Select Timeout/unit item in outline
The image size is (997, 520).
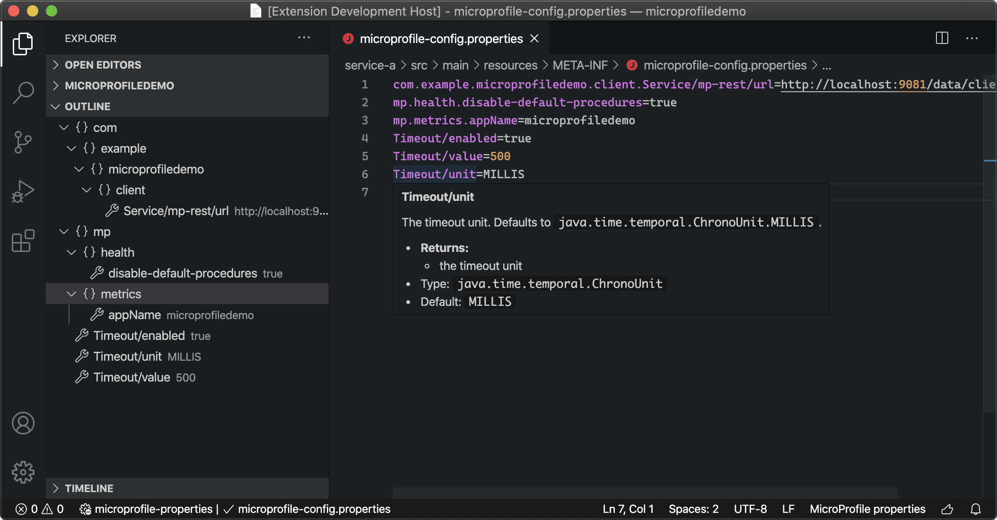128,356
